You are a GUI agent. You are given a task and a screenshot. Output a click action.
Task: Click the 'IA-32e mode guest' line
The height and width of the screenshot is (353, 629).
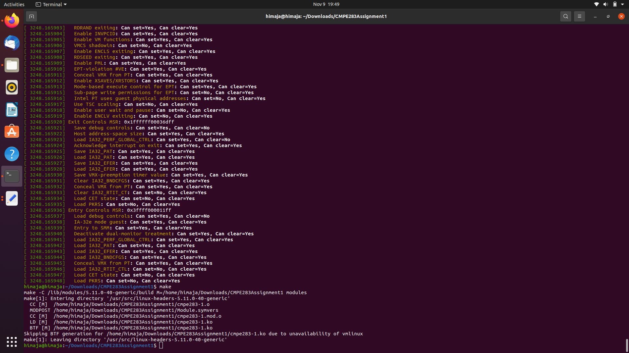(x=115, y=222)
